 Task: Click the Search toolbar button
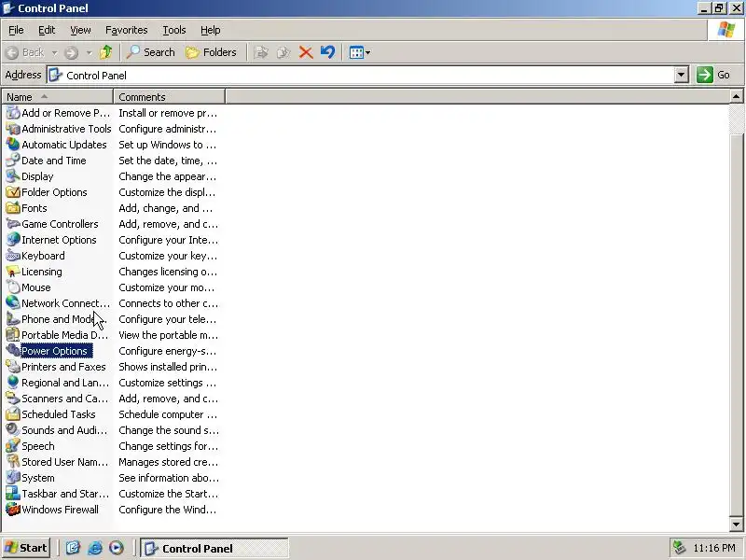coord(150,52)
